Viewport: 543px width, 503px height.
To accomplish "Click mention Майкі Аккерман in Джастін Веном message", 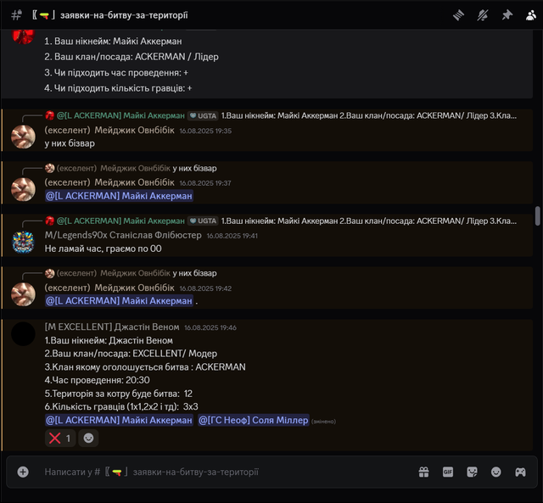I will coord(119,420).
